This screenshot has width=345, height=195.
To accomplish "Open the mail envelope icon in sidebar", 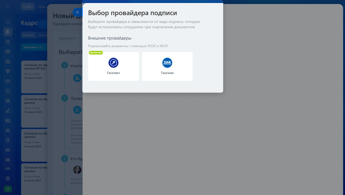I will pyautogui.click(x=8, y=81).
